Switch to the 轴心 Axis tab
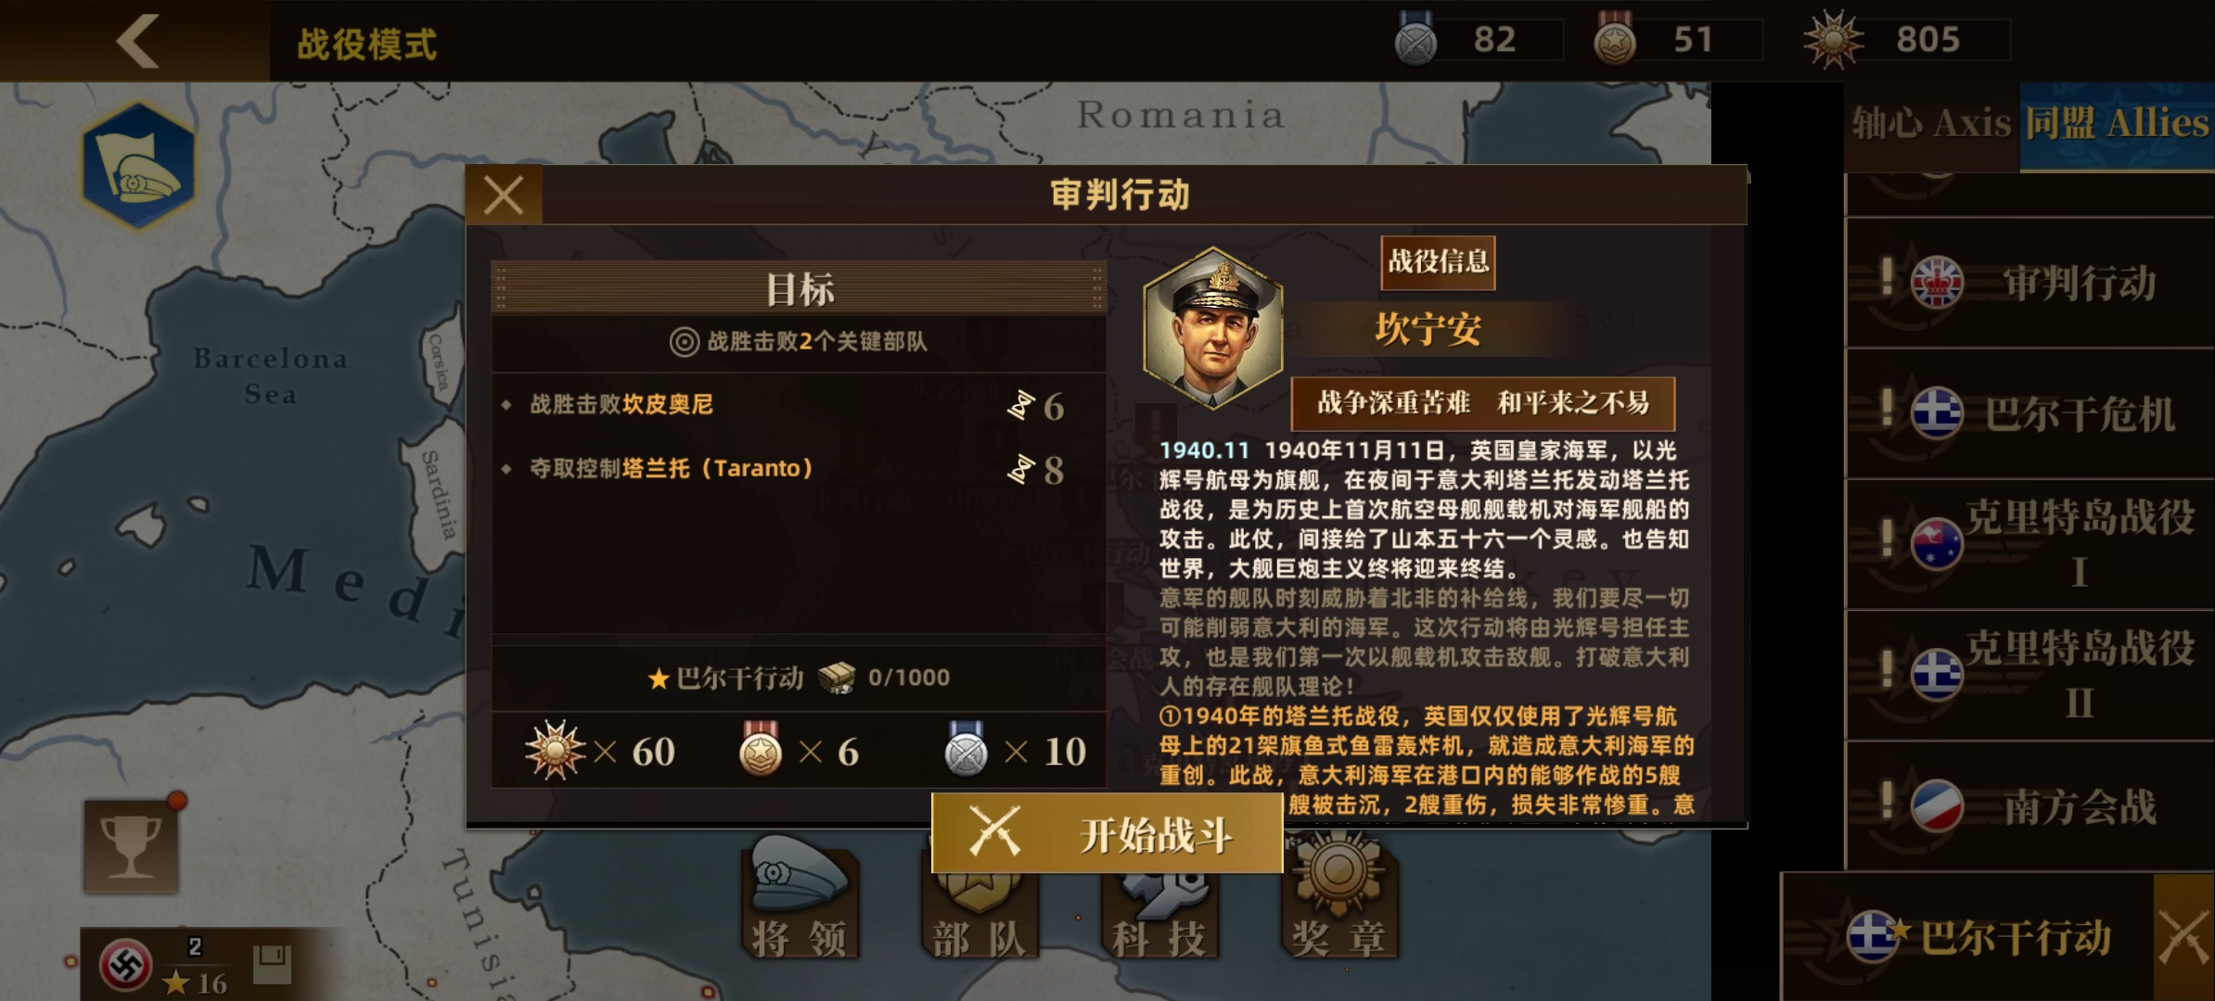Viewport: 2215px width, 1001px height. click(1931, 124)
